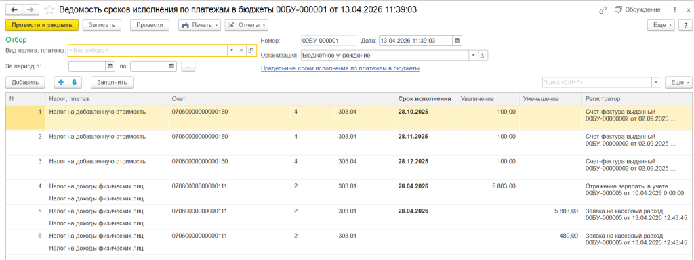Viewport: 694px width, 260px height.
Task: Select row 2 Налог на добавленную стоимость
Action: pos(107,137)
